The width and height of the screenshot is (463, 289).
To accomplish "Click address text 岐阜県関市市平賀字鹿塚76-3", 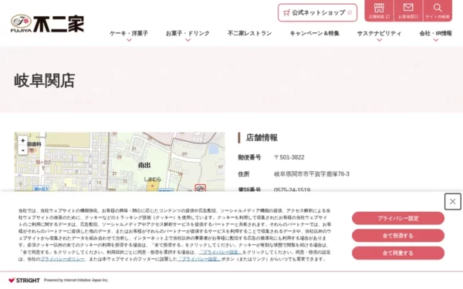I will pyautogui.click(x=312, y=174).
